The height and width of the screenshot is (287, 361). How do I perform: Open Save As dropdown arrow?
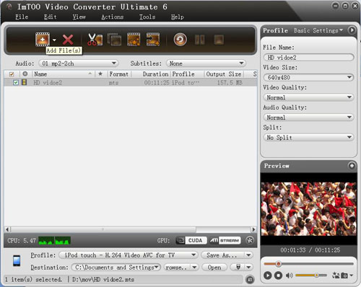248,255
